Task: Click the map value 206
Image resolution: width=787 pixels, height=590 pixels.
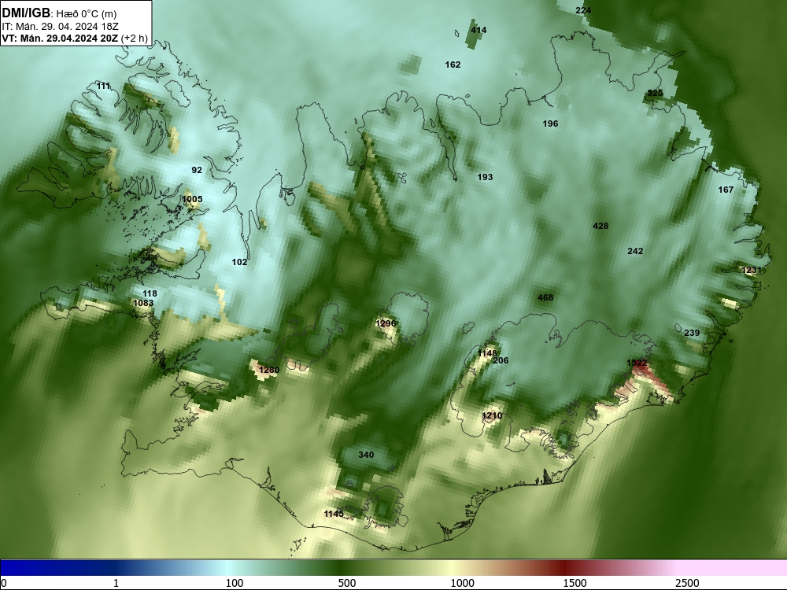Action: point(501,361)
